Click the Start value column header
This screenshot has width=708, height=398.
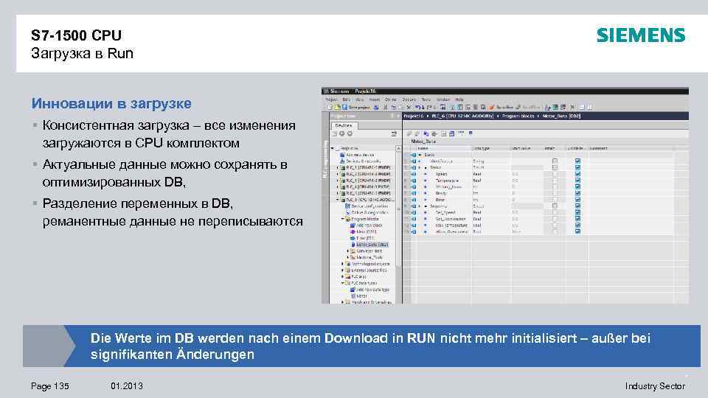pyautogui.click(x=527, y=148)
